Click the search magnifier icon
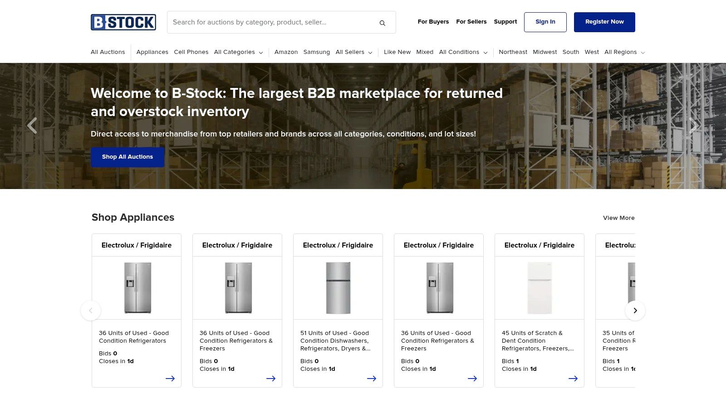726x408 pixels. click(383, 23)
